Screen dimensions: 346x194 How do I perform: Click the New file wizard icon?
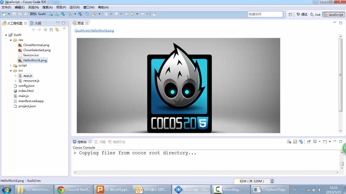(4, 14)
